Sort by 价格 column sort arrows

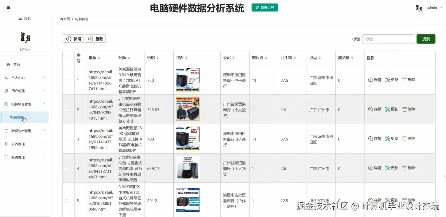pos(158,58)
